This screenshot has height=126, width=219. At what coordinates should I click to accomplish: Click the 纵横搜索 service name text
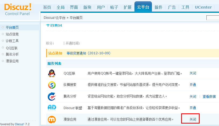click(x=70, y=85)
